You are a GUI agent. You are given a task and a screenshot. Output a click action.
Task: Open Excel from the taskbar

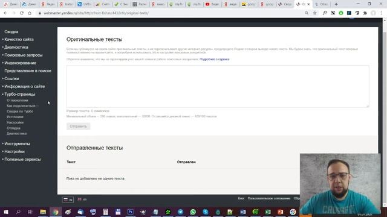268,212
